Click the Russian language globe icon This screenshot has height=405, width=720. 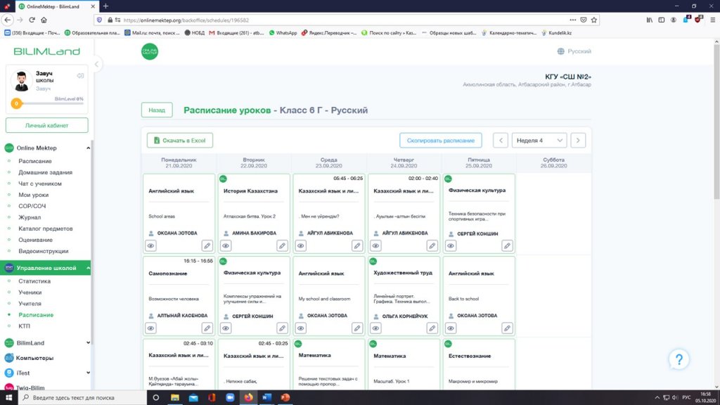coord(561,51)
